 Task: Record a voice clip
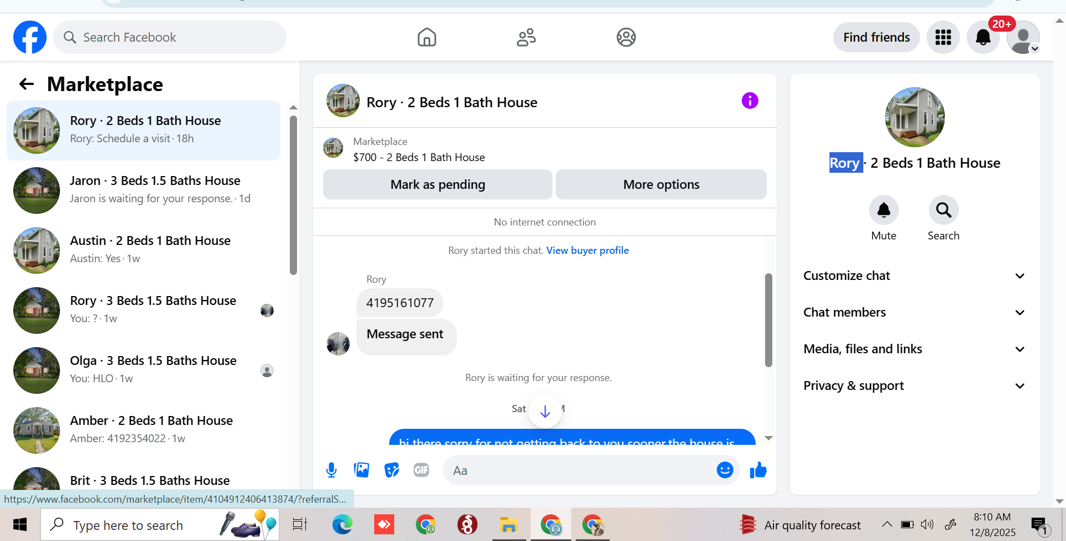point(331,470)
